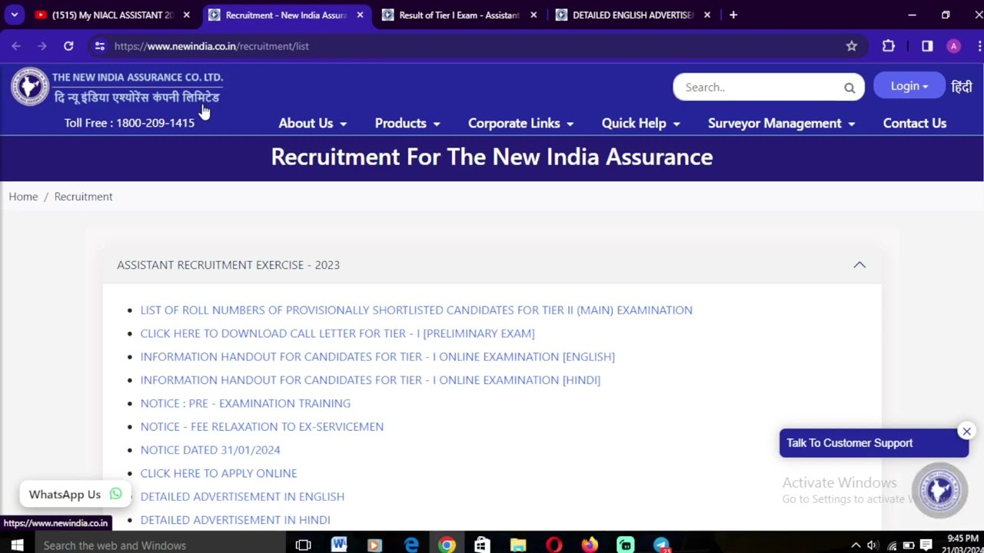984x553 pixels.
Task: Open File Explorer from the taskbar
Action: (518, 545)
